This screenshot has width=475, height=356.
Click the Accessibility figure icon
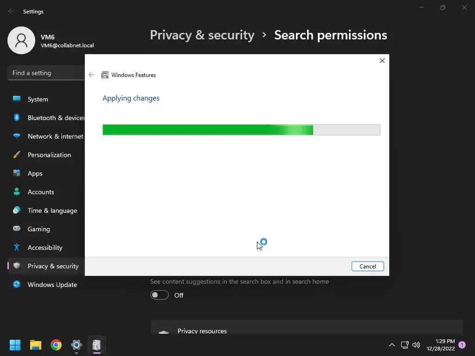coord(17,248)
